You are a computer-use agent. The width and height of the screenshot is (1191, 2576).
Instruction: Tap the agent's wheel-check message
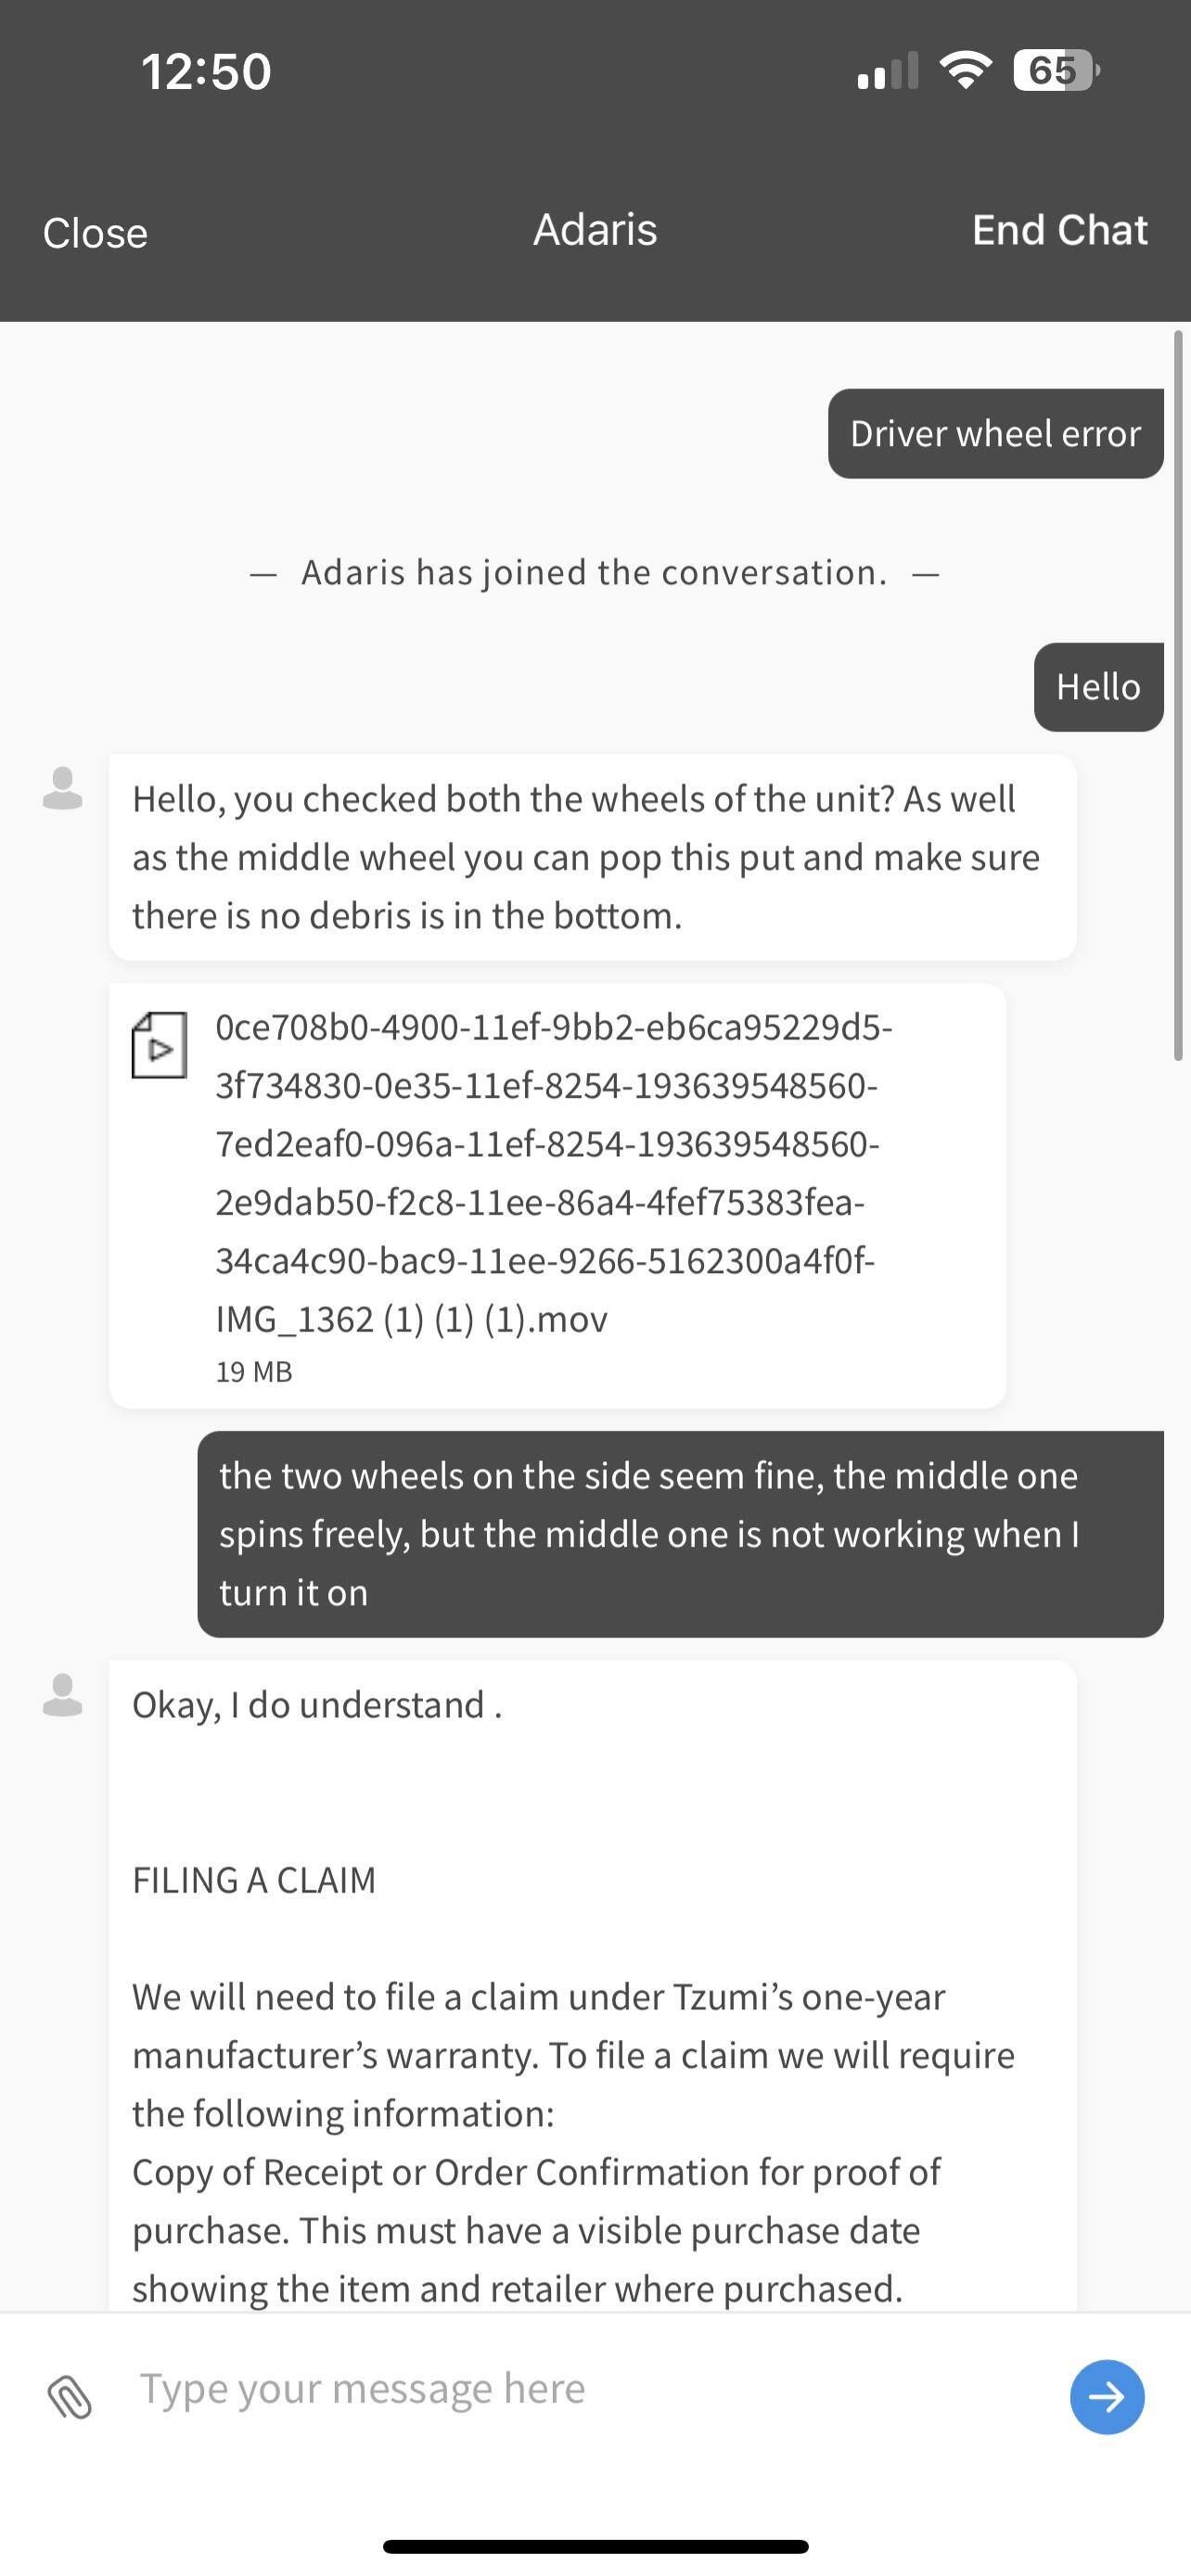(x=592, y=857)
